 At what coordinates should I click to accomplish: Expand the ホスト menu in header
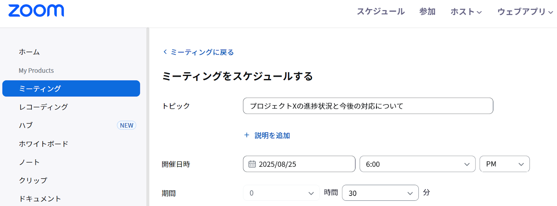tap(466, 12)
